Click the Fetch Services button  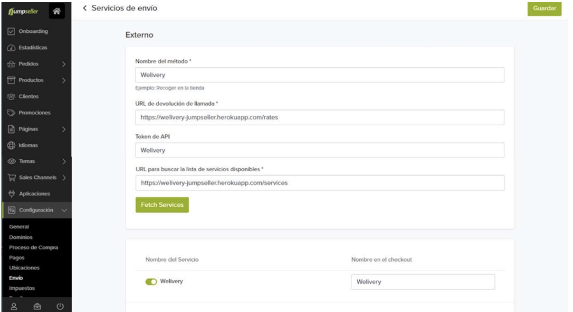point(162,205)
